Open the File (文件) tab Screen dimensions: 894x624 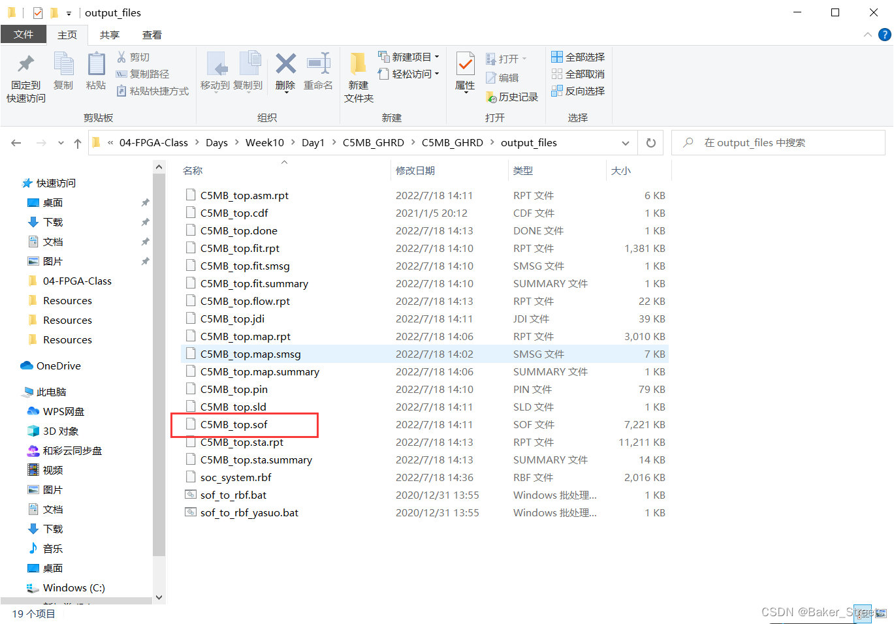point(24,35)
